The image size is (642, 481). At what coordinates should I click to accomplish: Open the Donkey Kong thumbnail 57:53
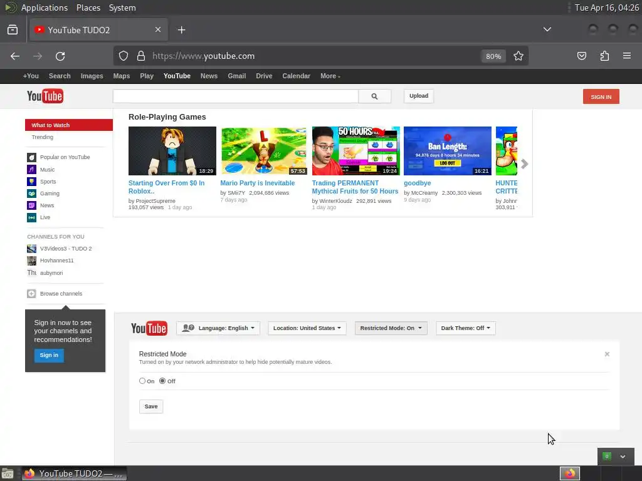[264, 151]
